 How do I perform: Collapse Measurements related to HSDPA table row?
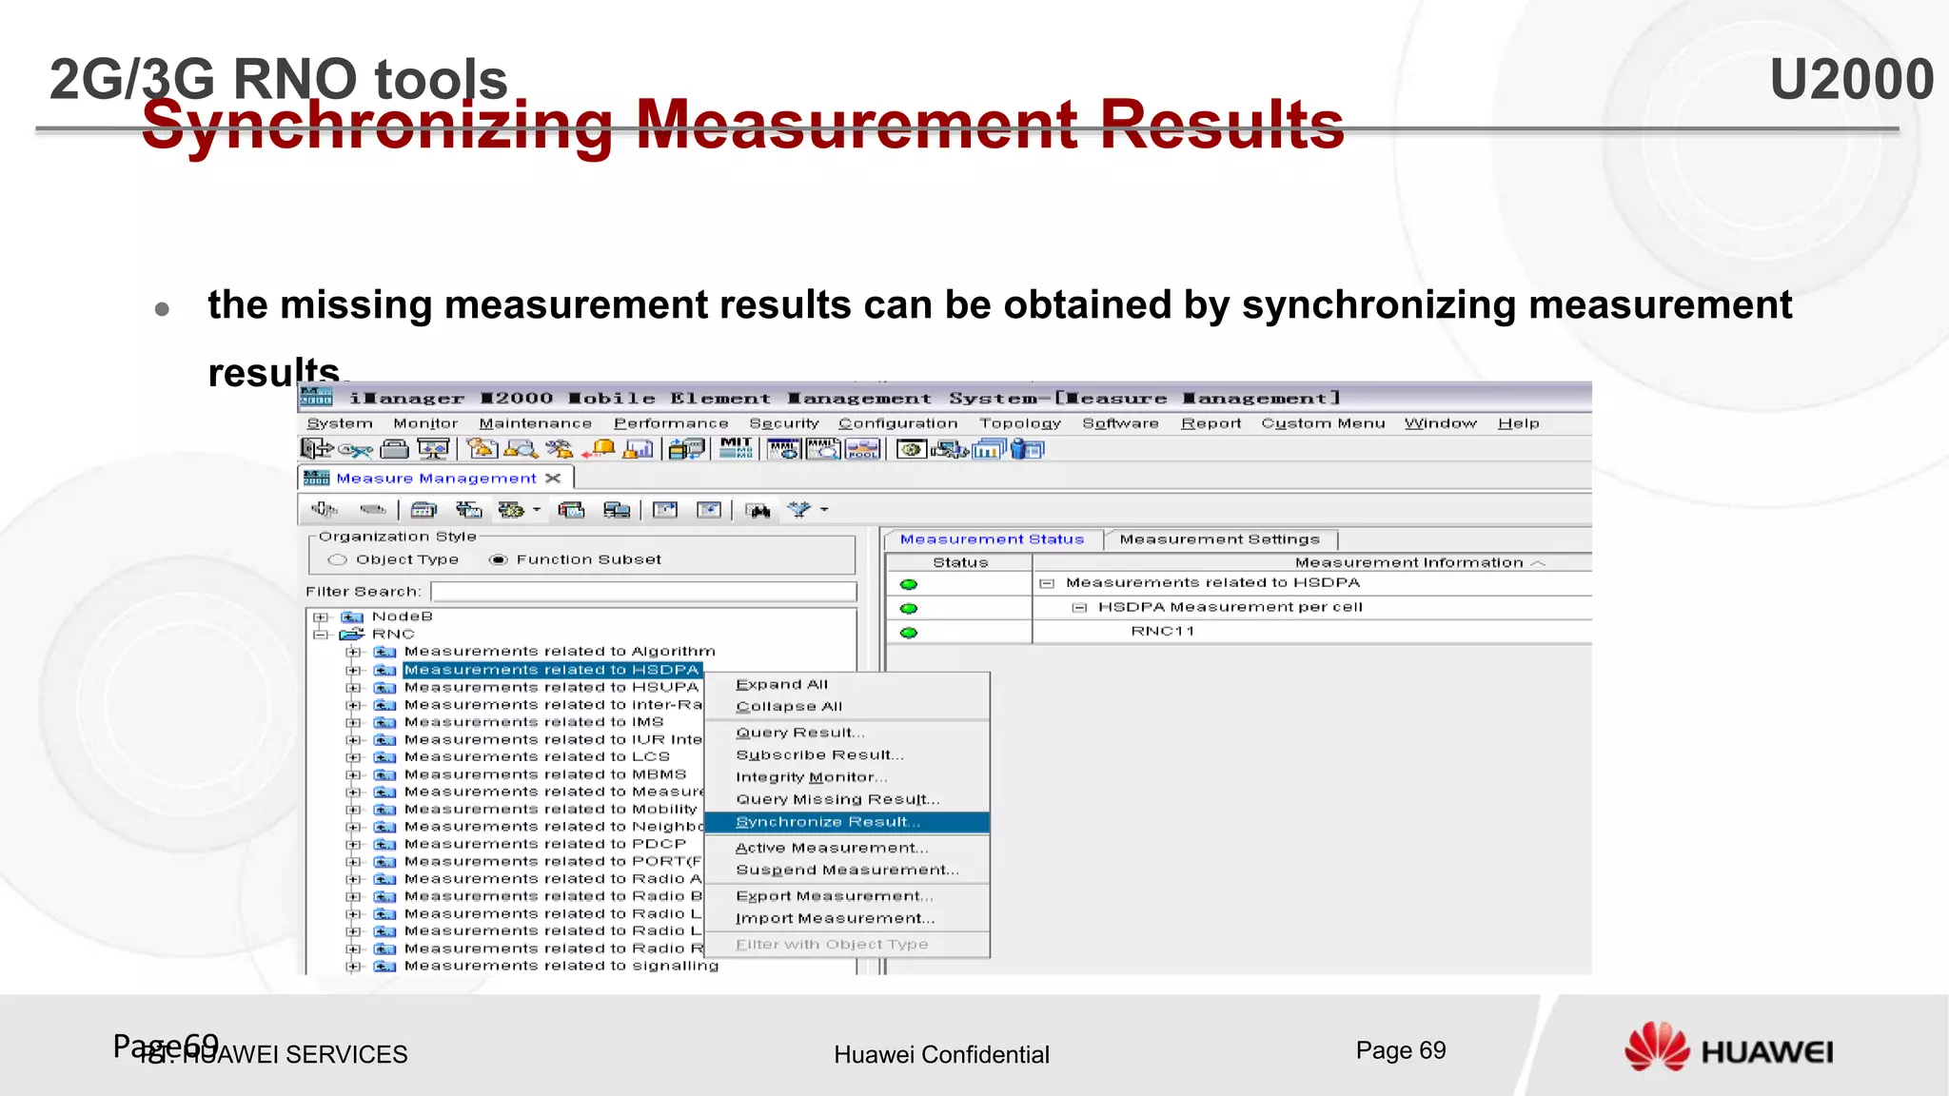pyautogui.click(x=1047, y=583)
